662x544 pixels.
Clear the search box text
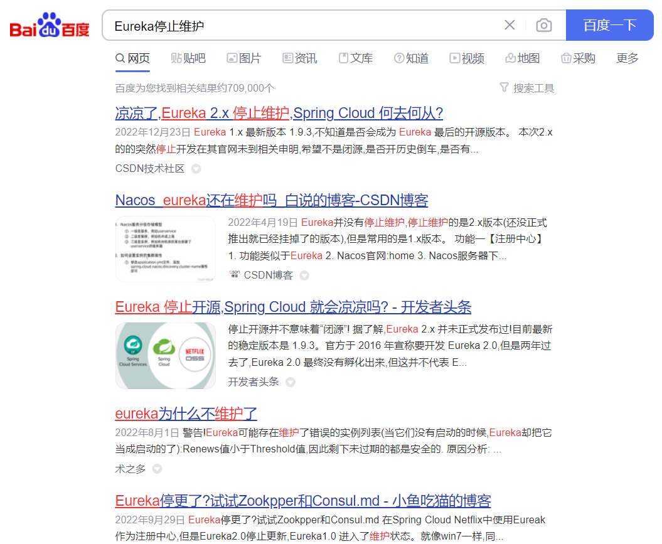click(x=510, y=25)
